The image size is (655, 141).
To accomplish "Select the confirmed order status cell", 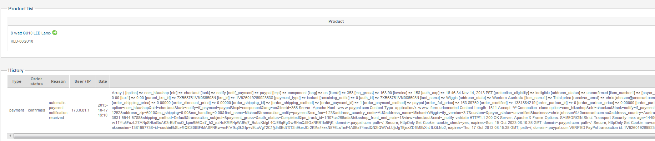I will (x=36, y=110).
